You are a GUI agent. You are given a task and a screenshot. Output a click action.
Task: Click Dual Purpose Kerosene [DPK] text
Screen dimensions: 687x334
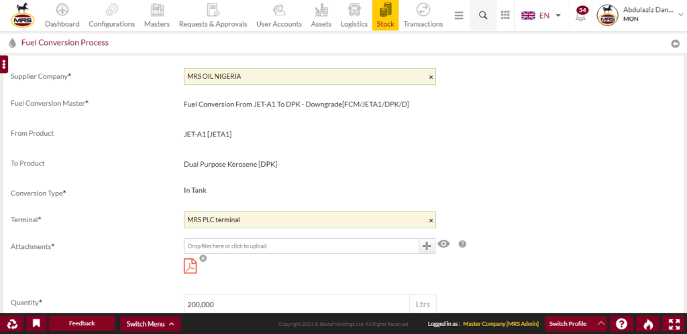231,165
